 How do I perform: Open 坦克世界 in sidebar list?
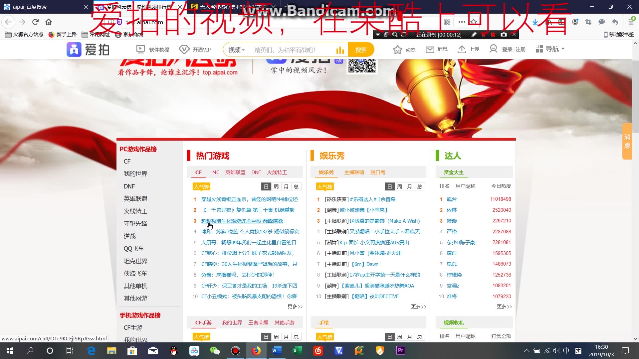(x=135, y=261)
